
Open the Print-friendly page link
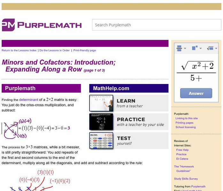[x=85, y=50]
